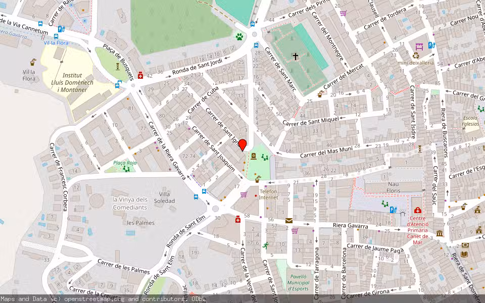Click the post office envelope icon on Riera Gavarra
Viewport: 485px width, 303px height.
click(288, 221)
